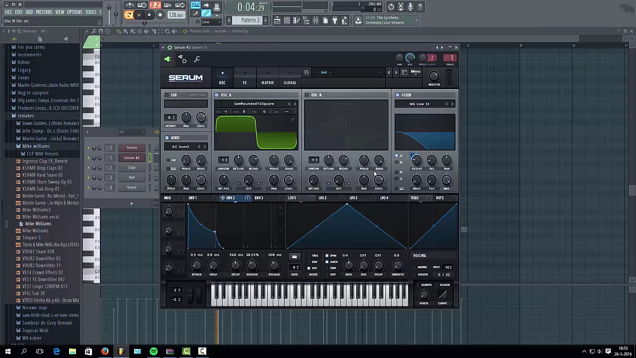This screenshot has height=358, width=636.
Task: Open the Init preset dropdown in Serum
Action: click(348, 72)
